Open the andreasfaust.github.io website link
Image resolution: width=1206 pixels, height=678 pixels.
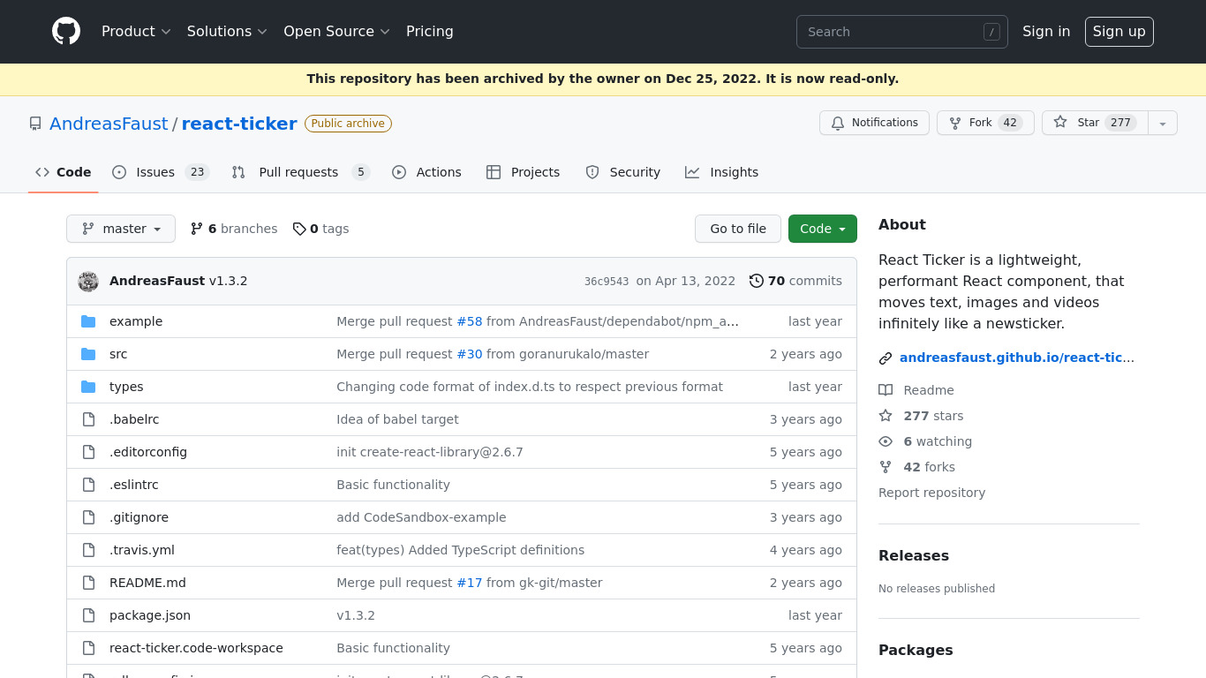(1017, 358)
